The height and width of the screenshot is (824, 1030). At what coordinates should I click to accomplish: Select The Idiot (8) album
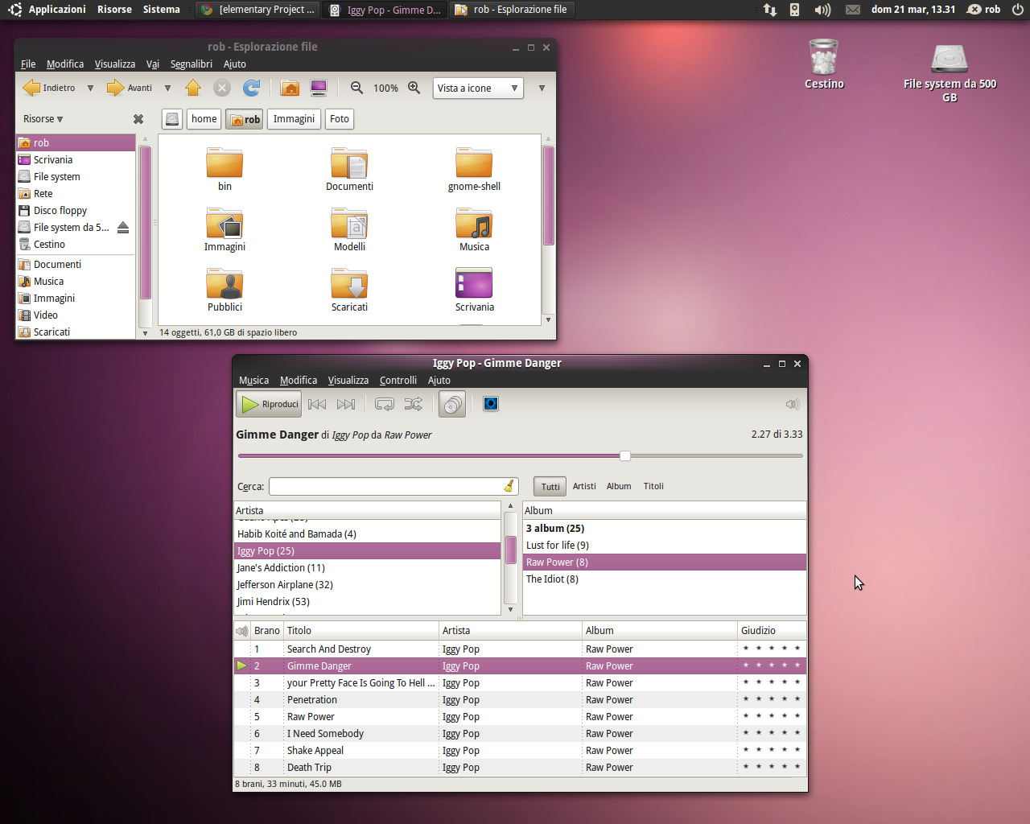[665, 579]
